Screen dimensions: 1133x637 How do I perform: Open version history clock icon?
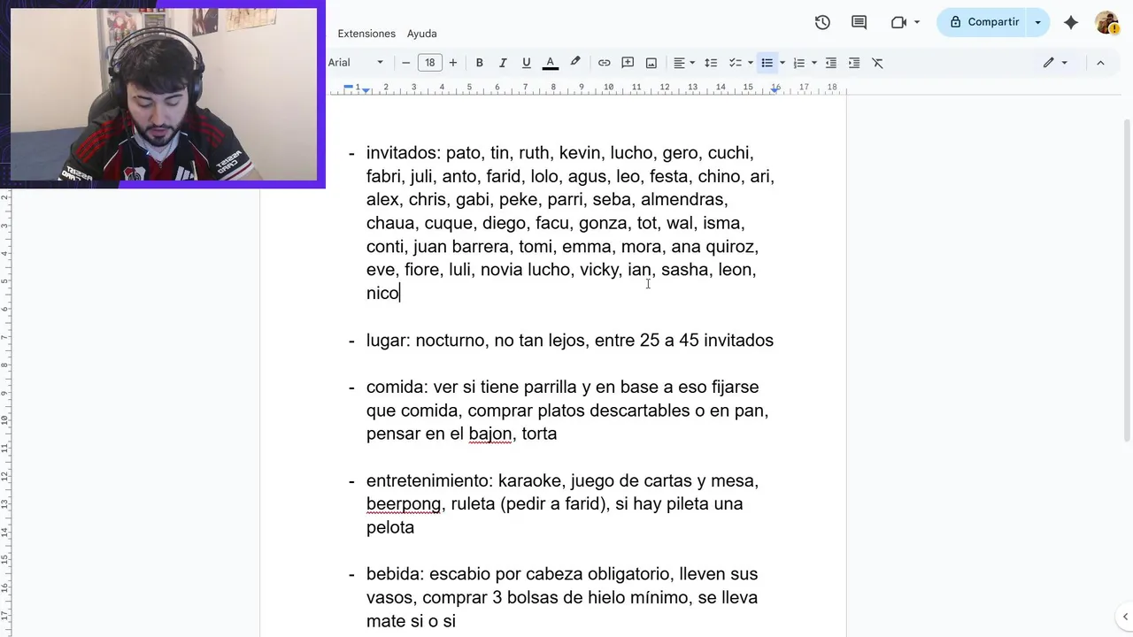tap(822, 22)
